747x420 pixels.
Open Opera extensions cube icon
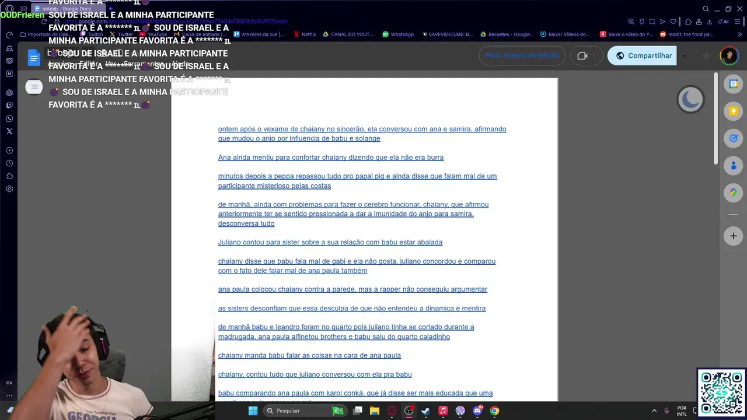(689, 22)
